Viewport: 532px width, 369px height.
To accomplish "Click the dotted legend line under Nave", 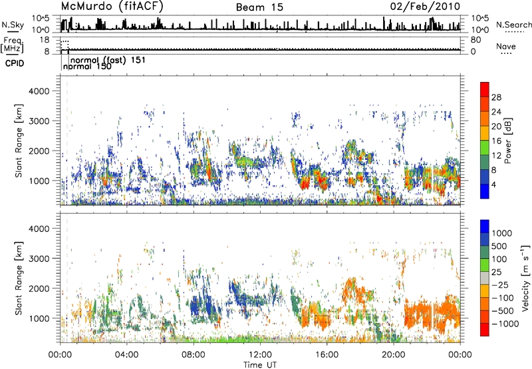I will tap(507, 53).
